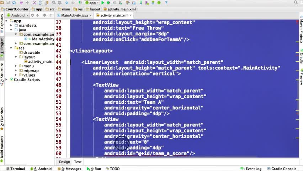Select the Text tab at editor bottom
This screenshot has height=171, width=303.
pyautogui.click(x=78, y=162)
